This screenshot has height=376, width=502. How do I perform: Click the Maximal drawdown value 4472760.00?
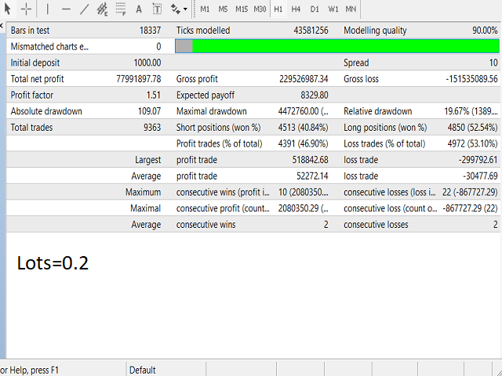[x=304, y=111]
